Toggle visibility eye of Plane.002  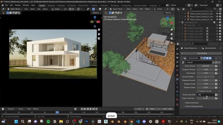click(x=217, y=25)
